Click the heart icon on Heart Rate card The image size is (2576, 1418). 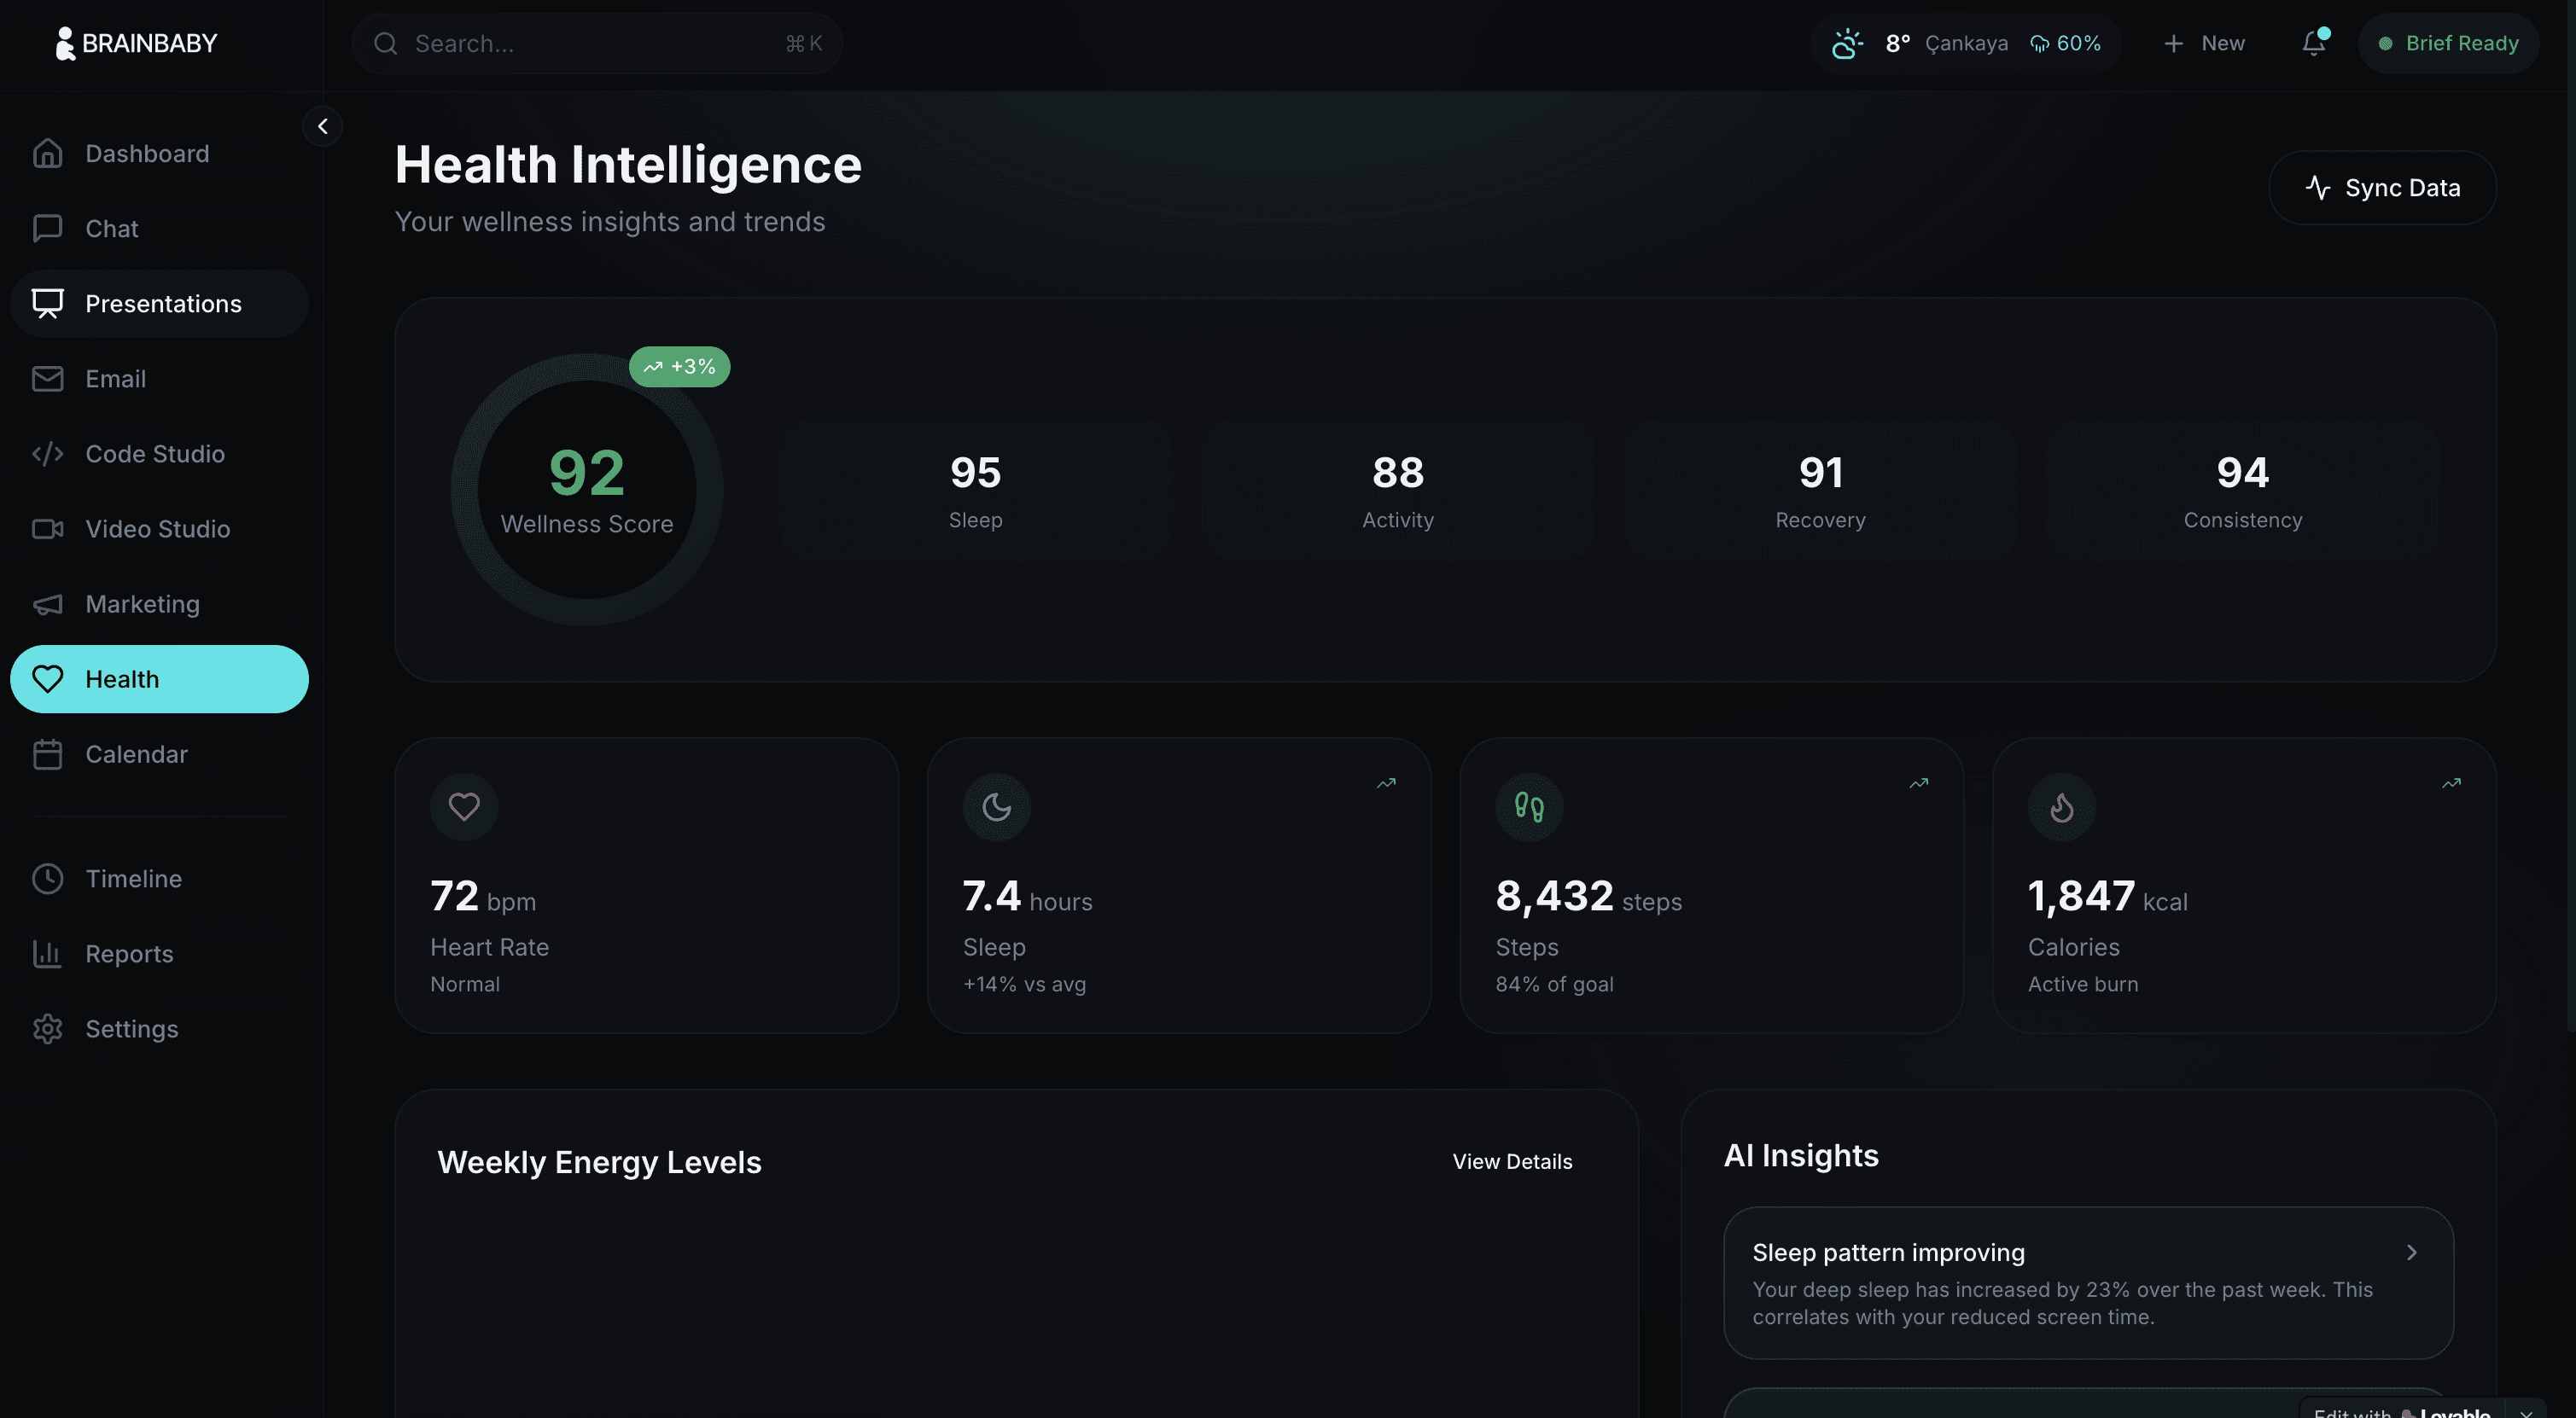464,806
